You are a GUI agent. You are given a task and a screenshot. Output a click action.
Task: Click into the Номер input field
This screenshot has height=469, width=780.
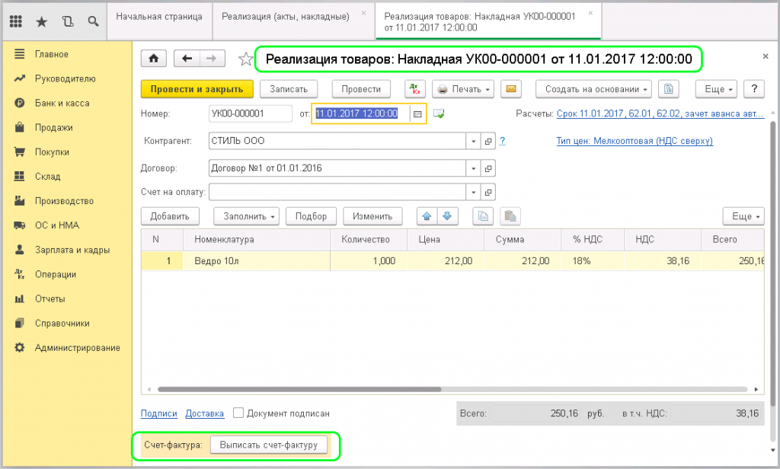point(250,114)
